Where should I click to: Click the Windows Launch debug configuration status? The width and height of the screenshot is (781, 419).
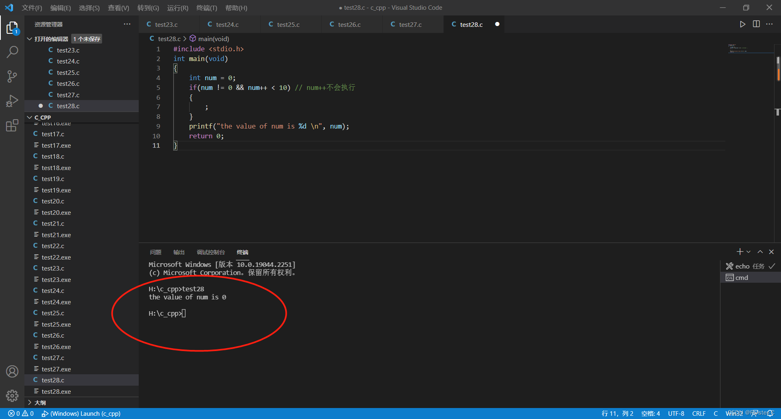pyautogui.click(x=81, y=413)
